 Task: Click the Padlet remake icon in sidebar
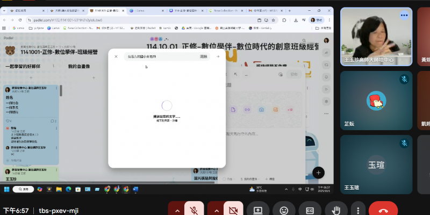[326, 64]
